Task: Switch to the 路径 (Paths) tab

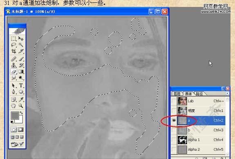Action: click(199, 93)
